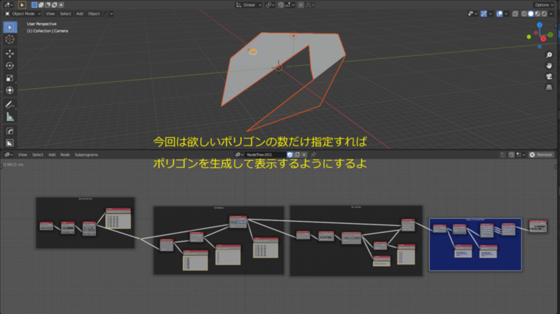Open the Subprograms menu
Image resolution: width=560 pixels, height=314 pixels.
tap(86, 155)
